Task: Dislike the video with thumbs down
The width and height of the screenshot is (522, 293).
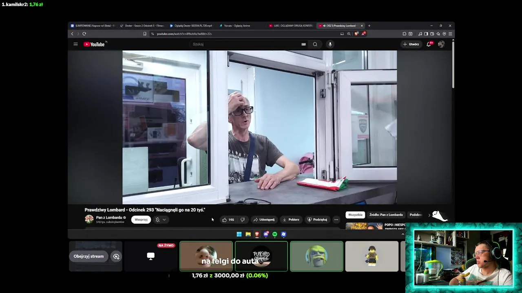Action: pos(243,219)
